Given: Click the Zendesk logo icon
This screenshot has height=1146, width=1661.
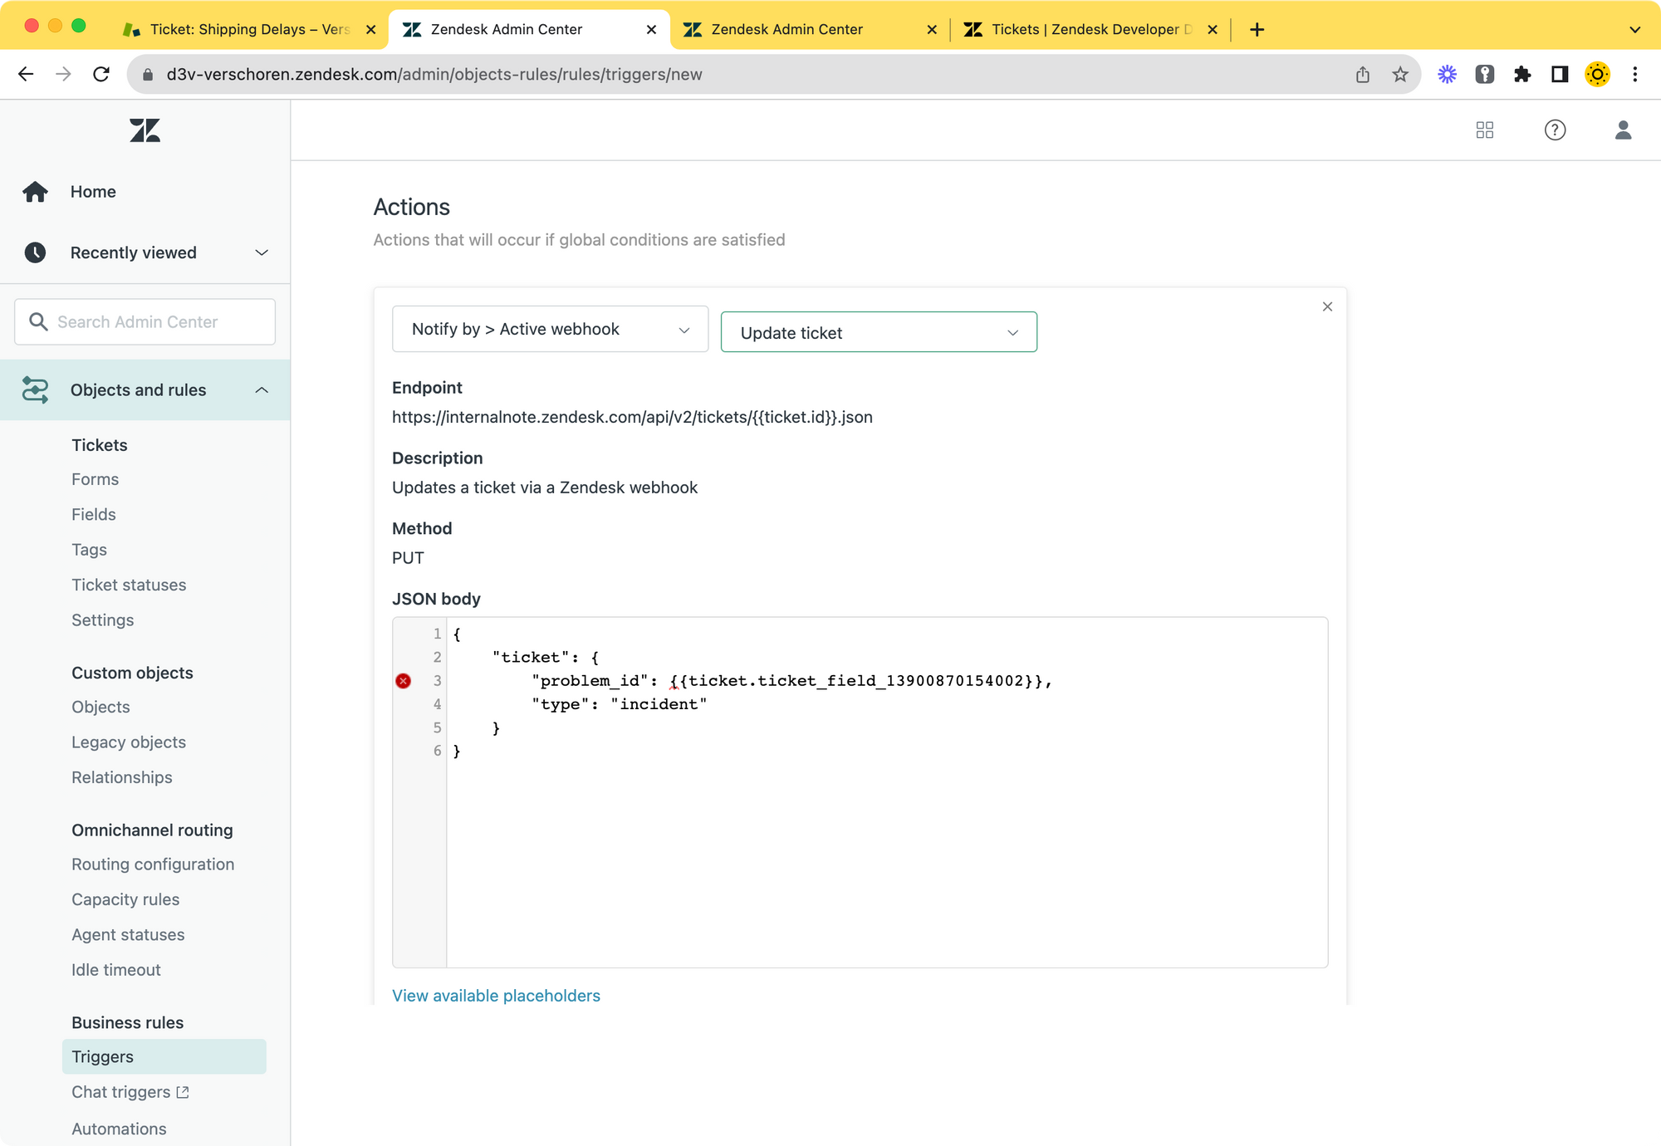Looking at the screenshot, I should (145, 130).
